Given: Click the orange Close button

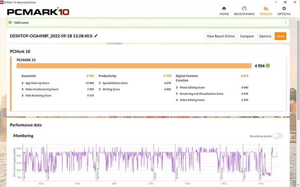Looking at the screenshot, I should pyautogui.click(x=280, y=36).
